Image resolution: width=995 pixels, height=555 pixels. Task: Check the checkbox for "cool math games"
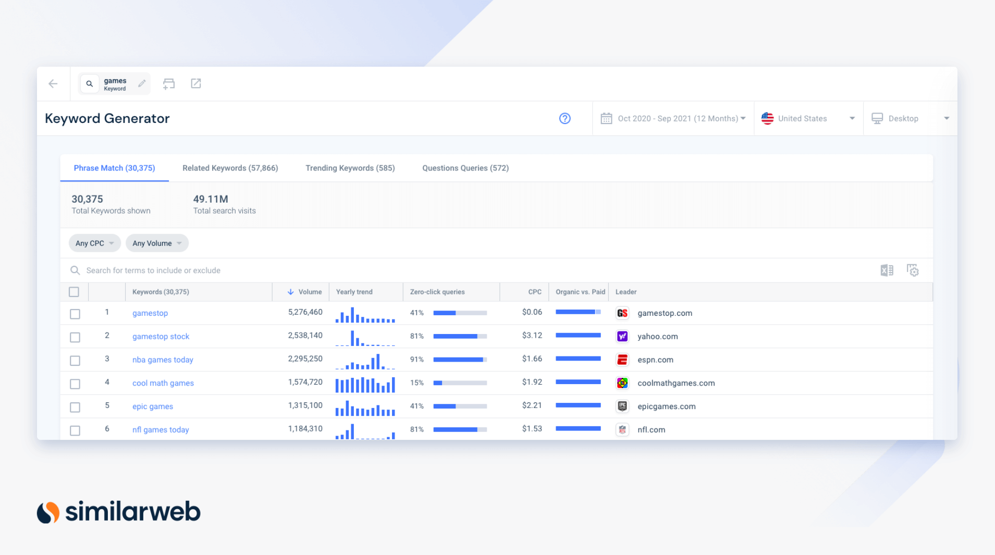[75, 384]
